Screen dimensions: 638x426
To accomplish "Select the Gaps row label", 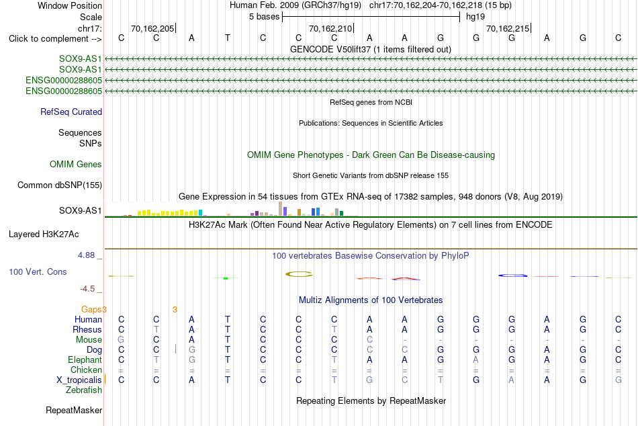I will click(x=91, y=310).
